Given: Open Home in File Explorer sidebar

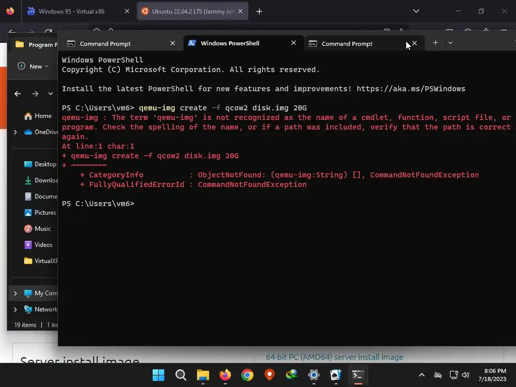Looking at the screenshot, I should 37,116.
